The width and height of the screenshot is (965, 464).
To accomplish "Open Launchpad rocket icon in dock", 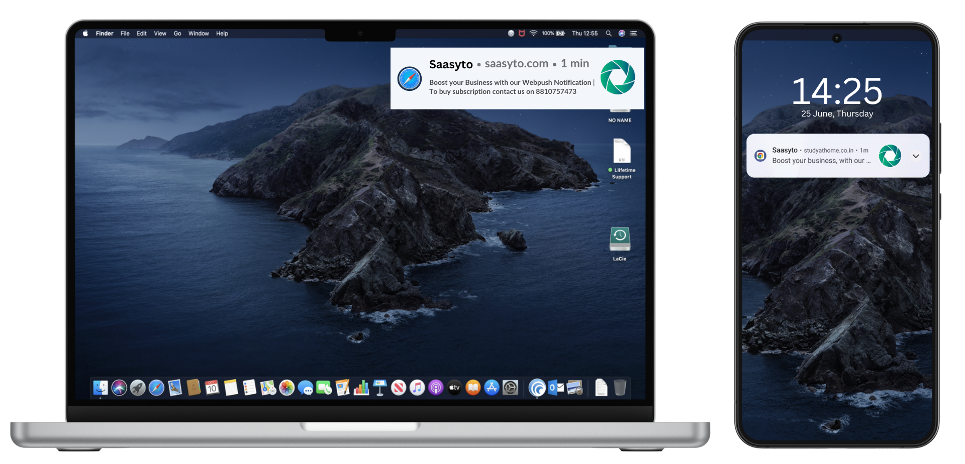I will [138, 388].
